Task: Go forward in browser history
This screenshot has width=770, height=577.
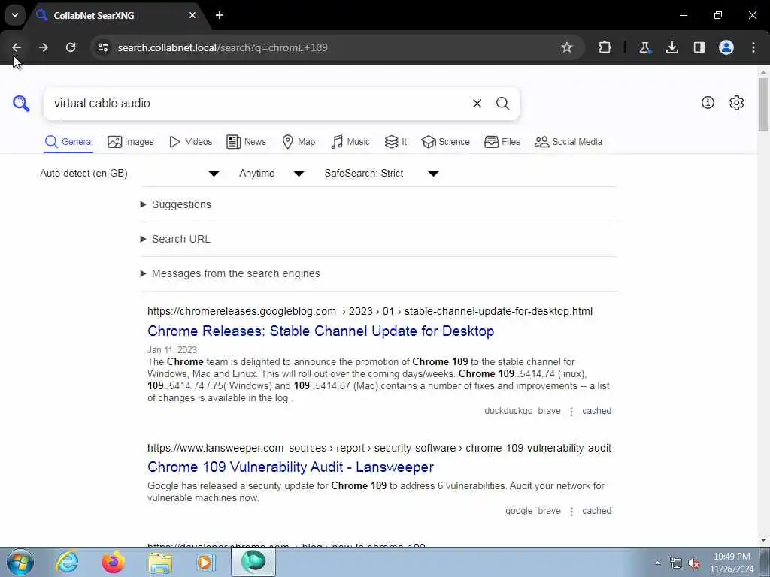Action: point(44,47)
